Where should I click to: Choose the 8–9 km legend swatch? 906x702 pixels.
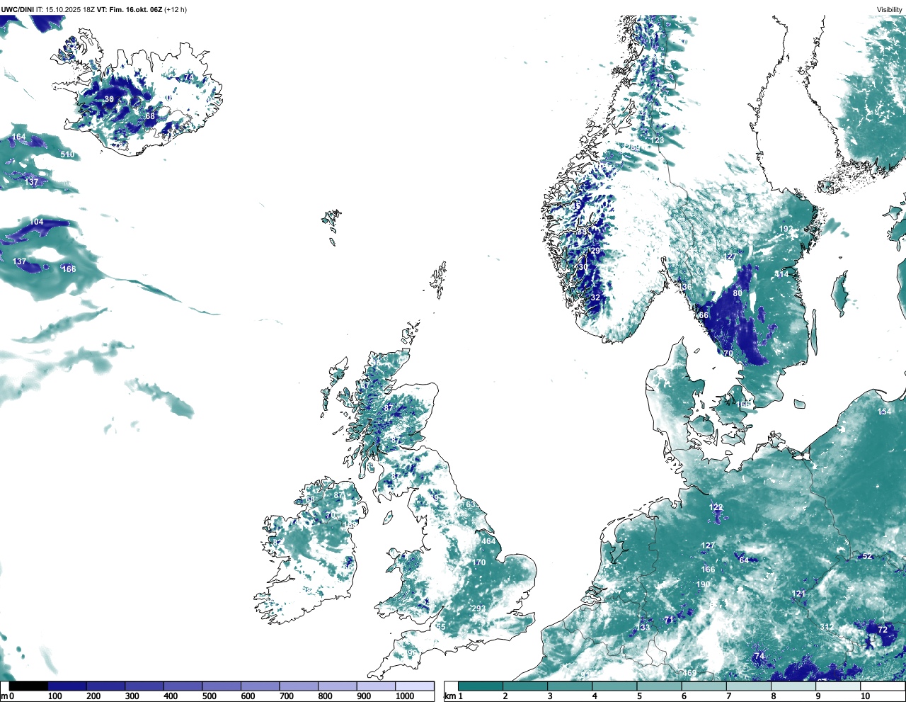pos(794,686)
